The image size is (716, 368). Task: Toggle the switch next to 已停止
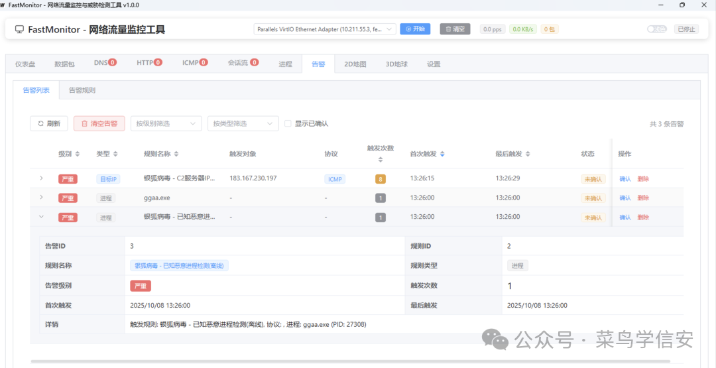click(656, 29)
